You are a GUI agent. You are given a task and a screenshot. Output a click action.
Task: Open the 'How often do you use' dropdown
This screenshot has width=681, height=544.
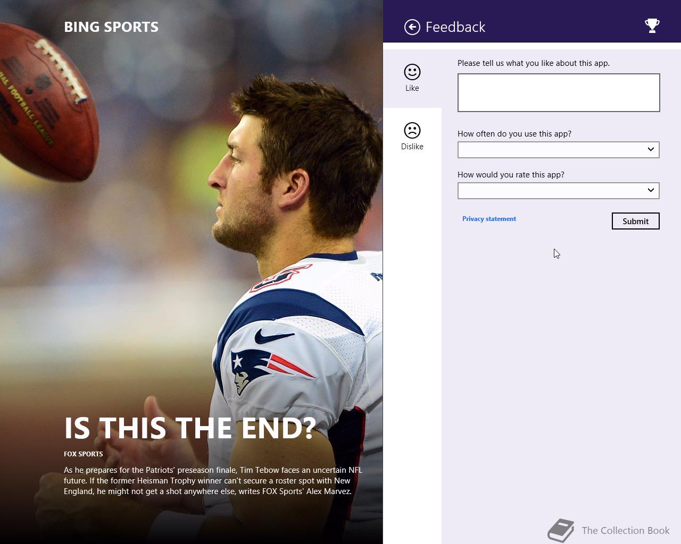[559, 150]
